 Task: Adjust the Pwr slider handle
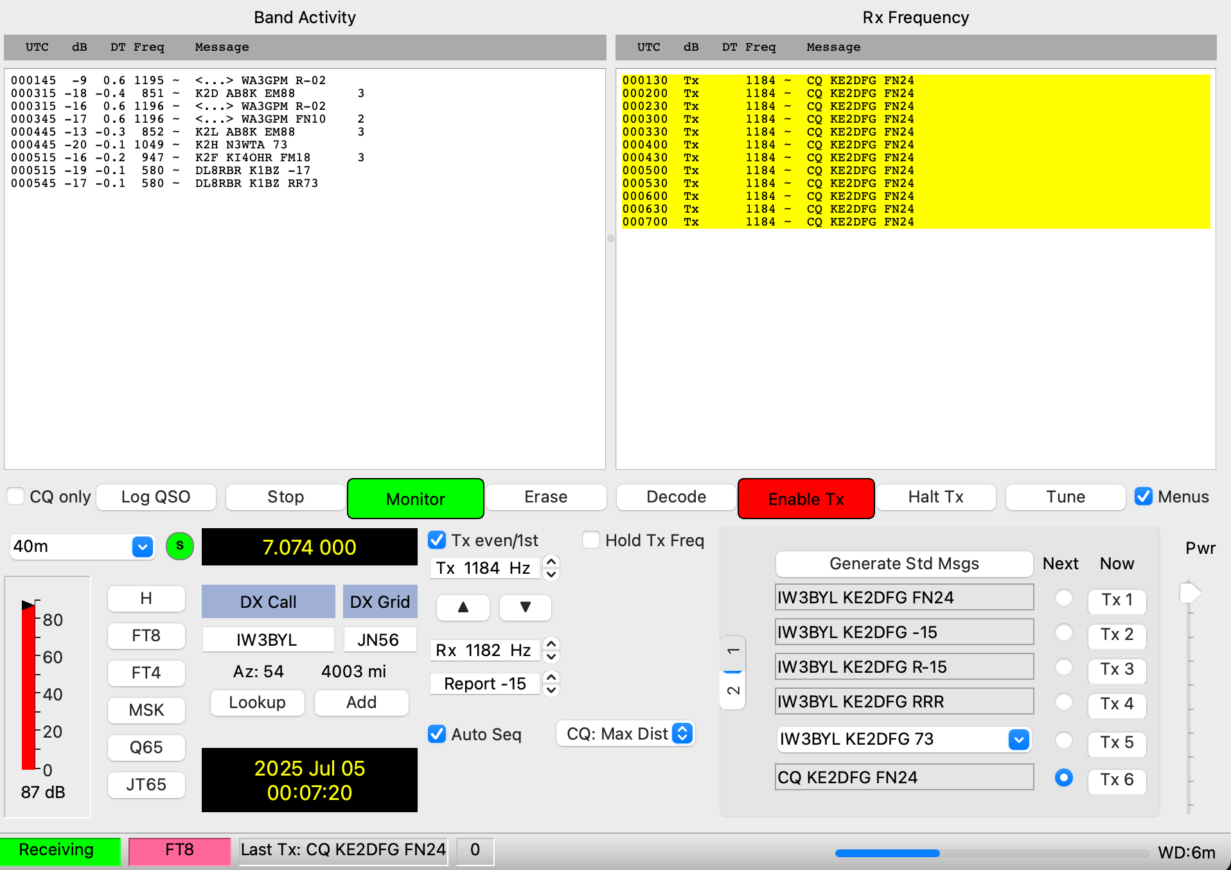[x=1190, y=592]
